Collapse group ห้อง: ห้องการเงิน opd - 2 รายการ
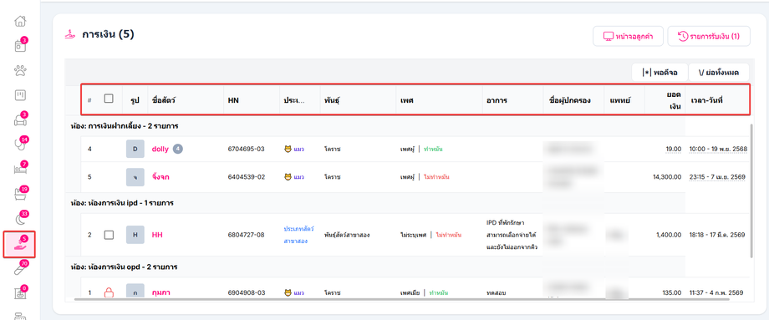 coord(124,267)
